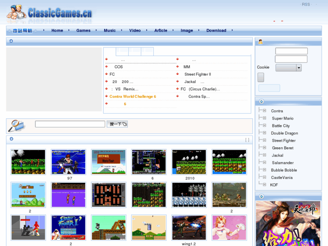Viewport: 328px width, 246px height.
Task: Open the Contra World Challenge 6 link
Action: 133,97
